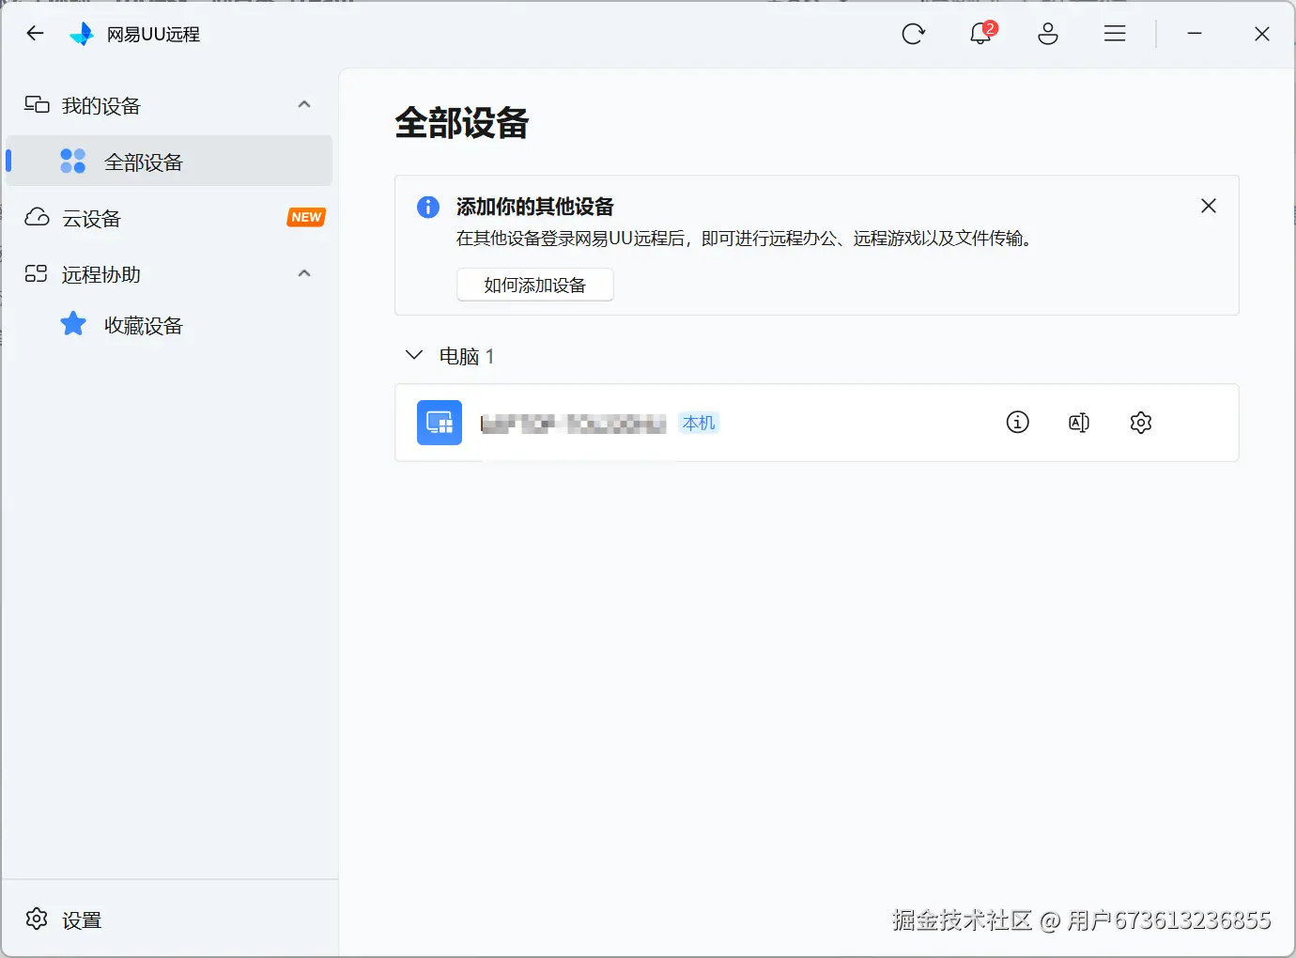Open 云设备 in the sidebar

pyautogui.click(x=169, y=218)
